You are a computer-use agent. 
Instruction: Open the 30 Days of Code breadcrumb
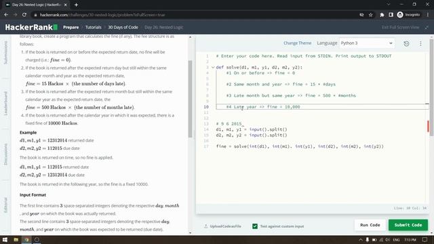click(123, 27)
